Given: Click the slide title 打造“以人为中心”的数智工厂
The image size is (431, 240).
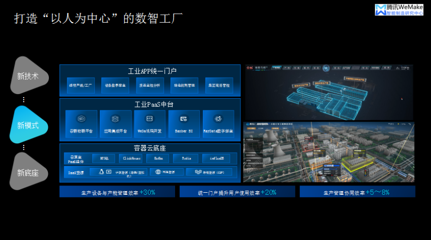Looking at the screenshot, I should tap(98, 19).
